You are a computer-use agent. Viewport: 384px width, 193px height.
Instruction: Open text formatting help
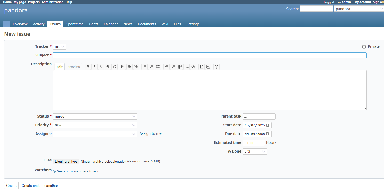point(217,67)
